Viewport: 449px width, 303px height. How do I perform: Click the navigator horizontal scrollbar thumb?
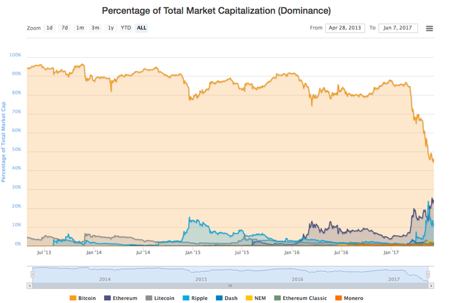tap(230, 285)
